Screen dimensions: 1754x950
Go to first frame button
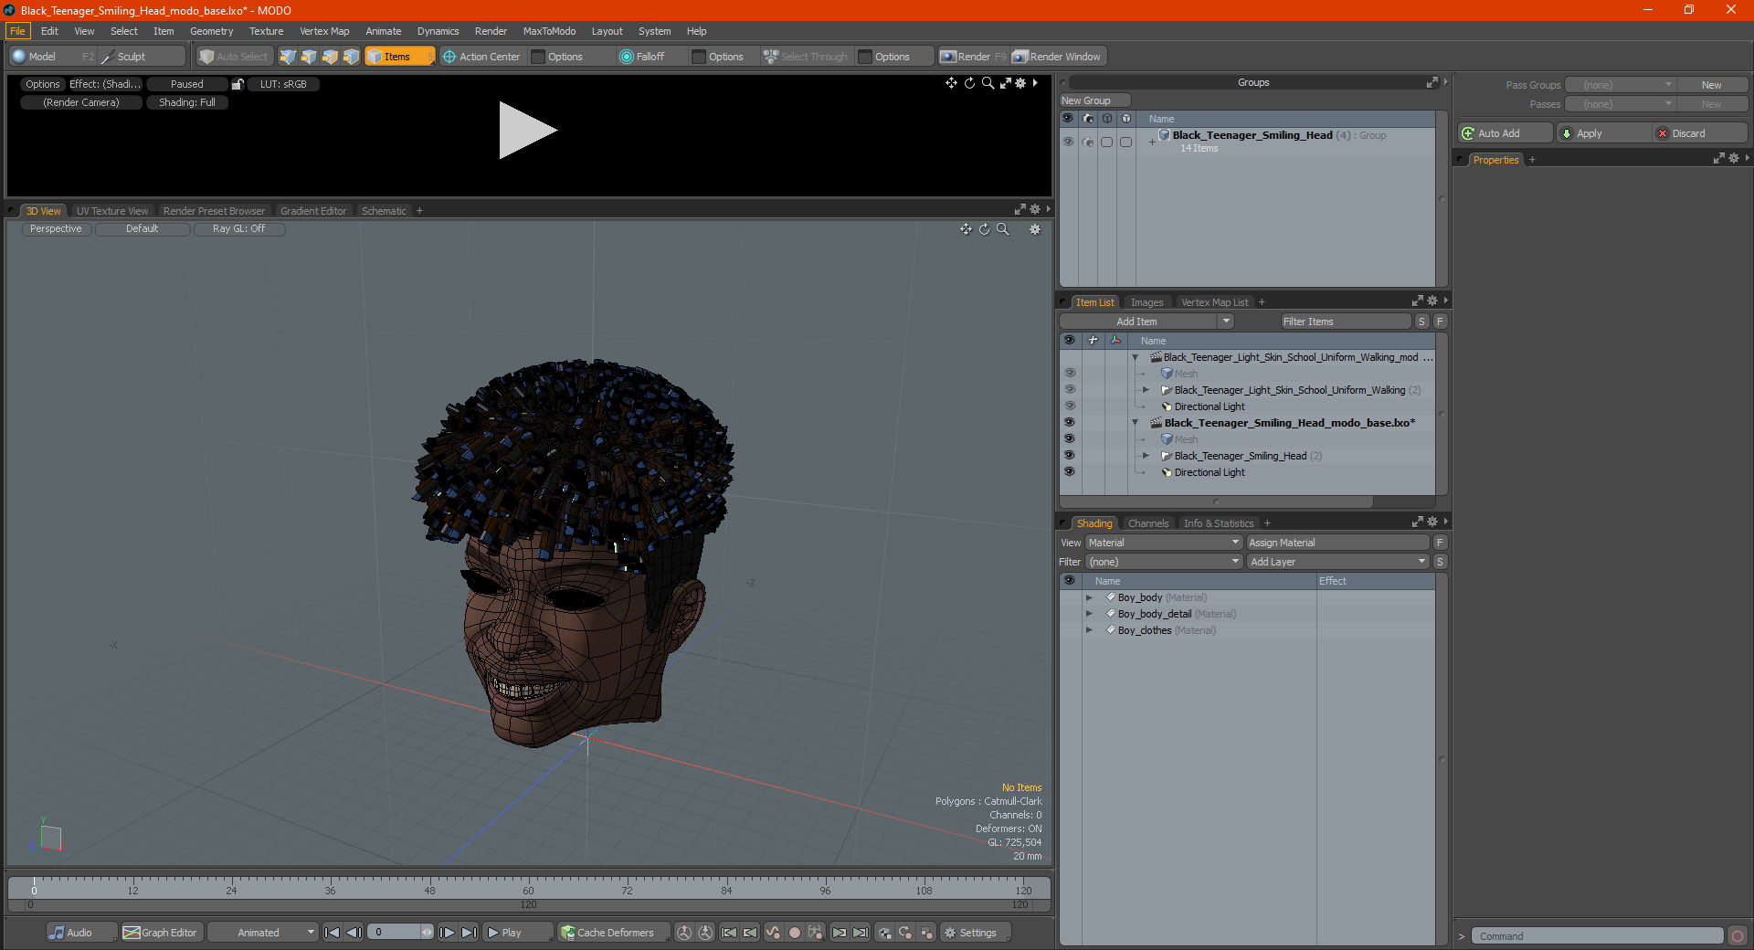(x=332, y=933)
